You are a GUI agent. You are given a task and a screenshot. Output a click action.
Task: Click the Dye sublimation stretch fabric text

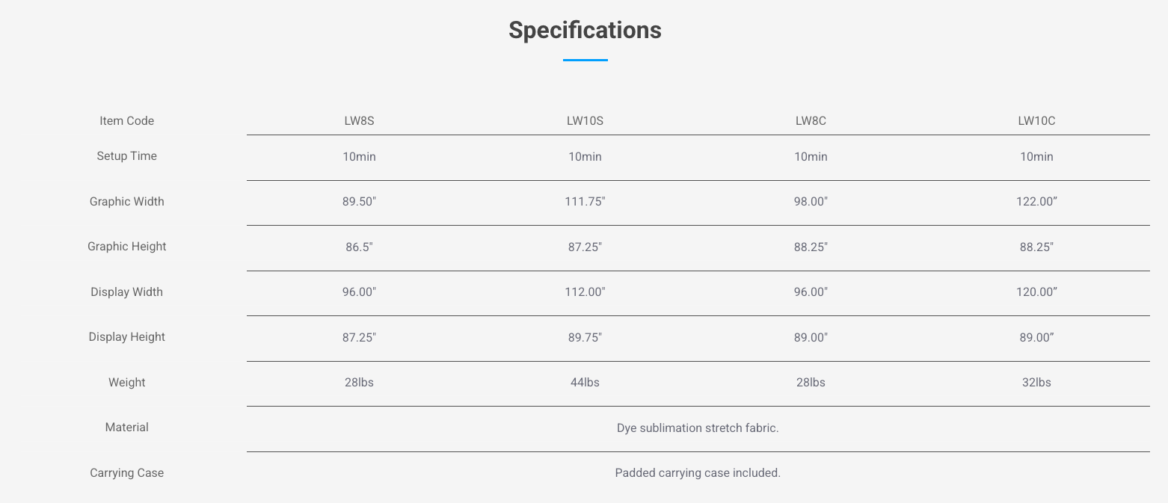pyautogui.click(x=698, y=428)
